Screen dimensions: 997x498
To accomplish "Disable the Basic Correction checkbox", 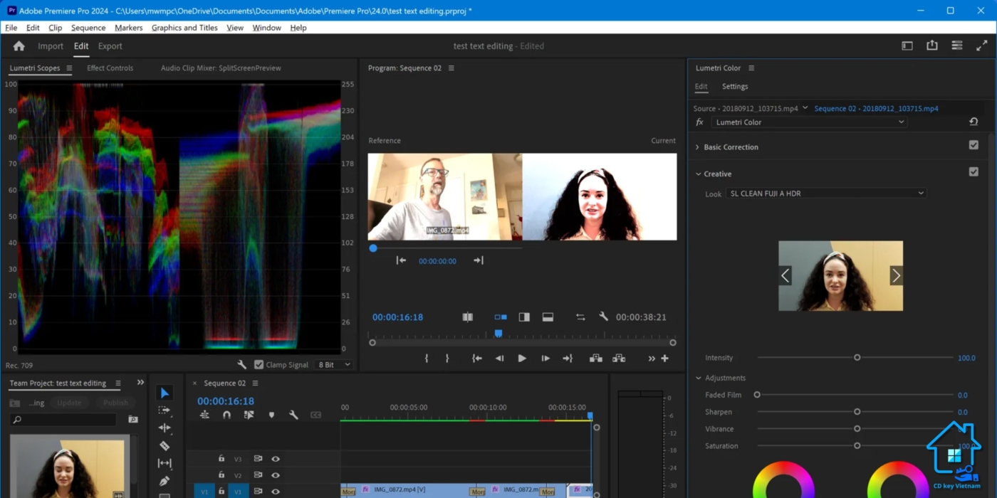I will [x=973, y=145].
